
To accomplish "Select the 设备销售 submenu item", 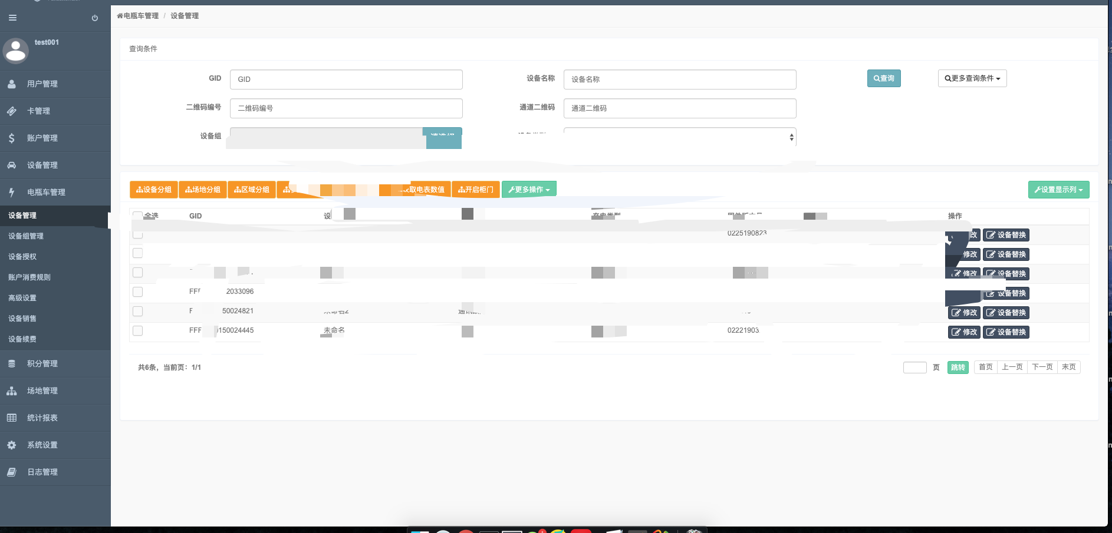I will click(55, 319).
